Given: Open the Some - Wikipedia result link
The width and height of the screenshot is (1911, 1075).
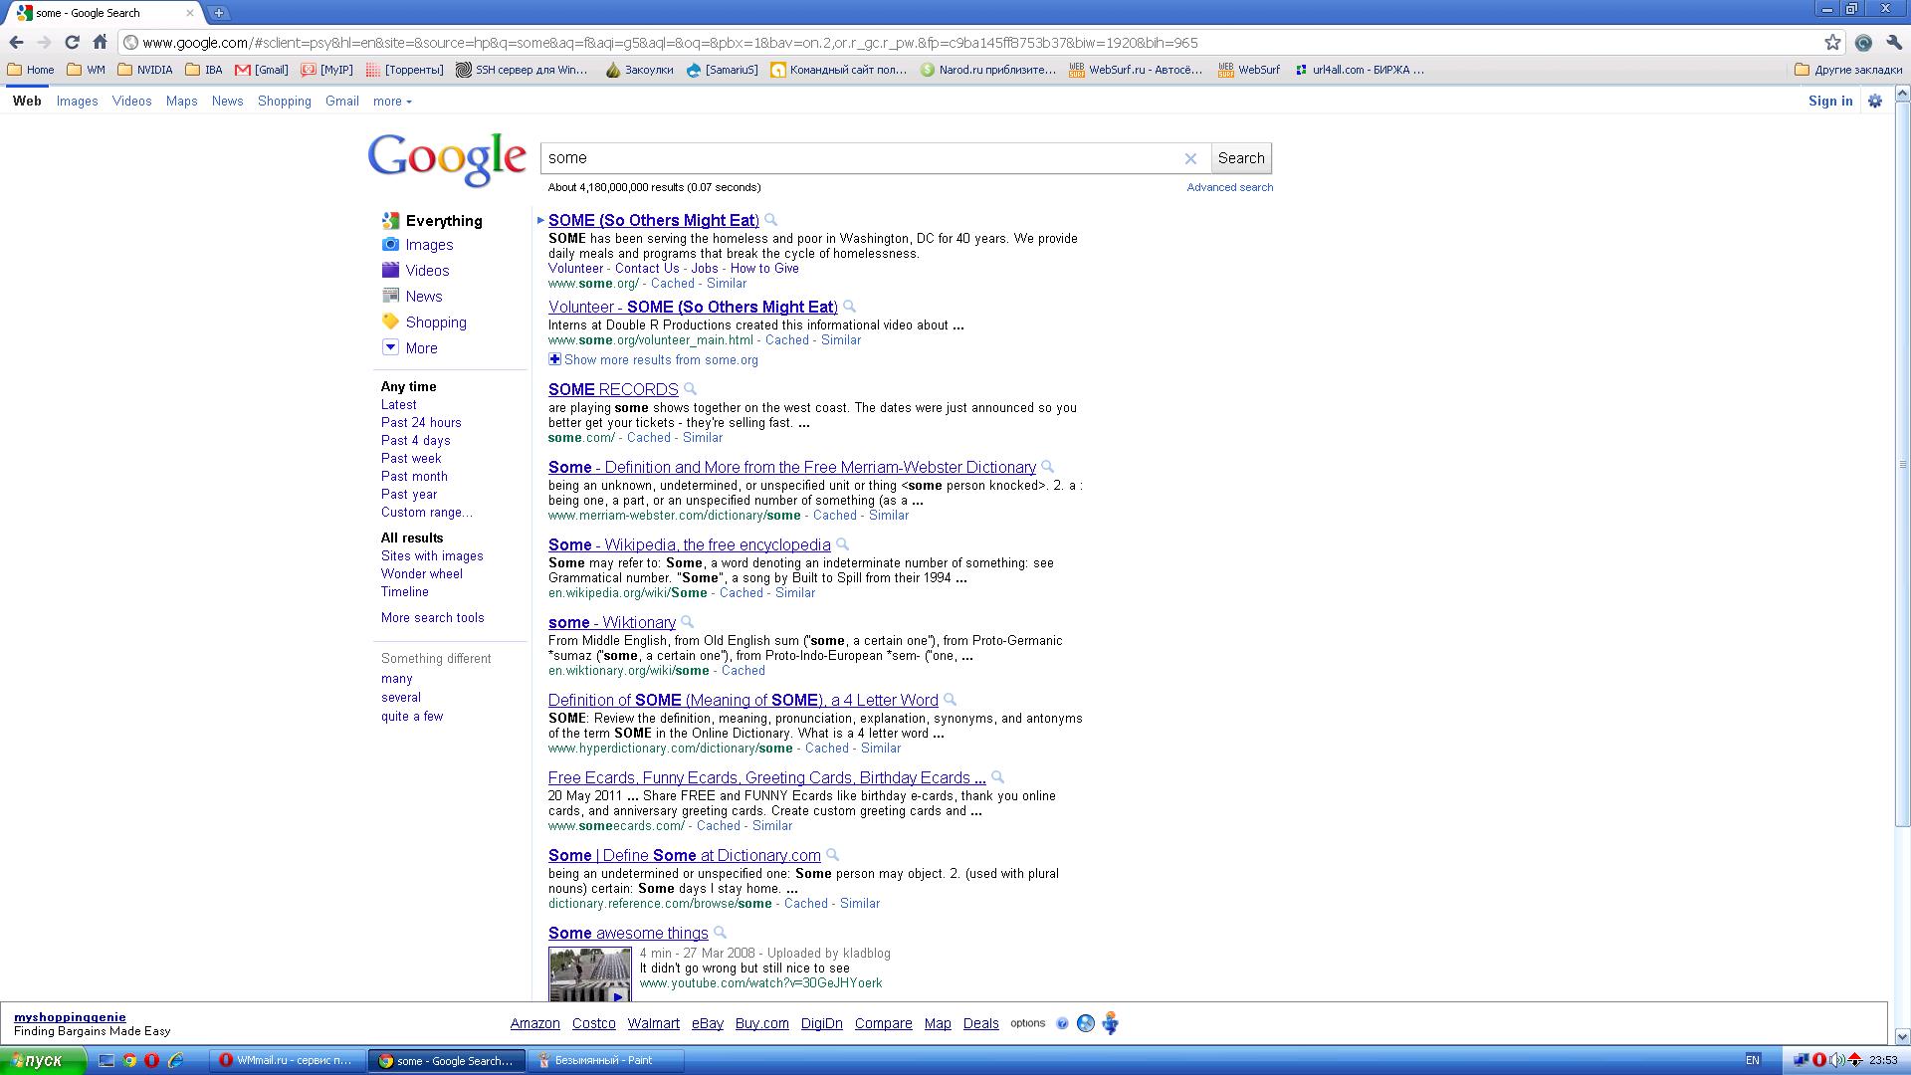Looking at the screenshot, I should coord(689,544).
